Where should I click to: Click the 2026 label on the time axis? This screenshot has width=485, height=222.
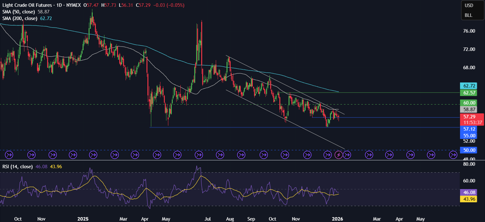337,218
